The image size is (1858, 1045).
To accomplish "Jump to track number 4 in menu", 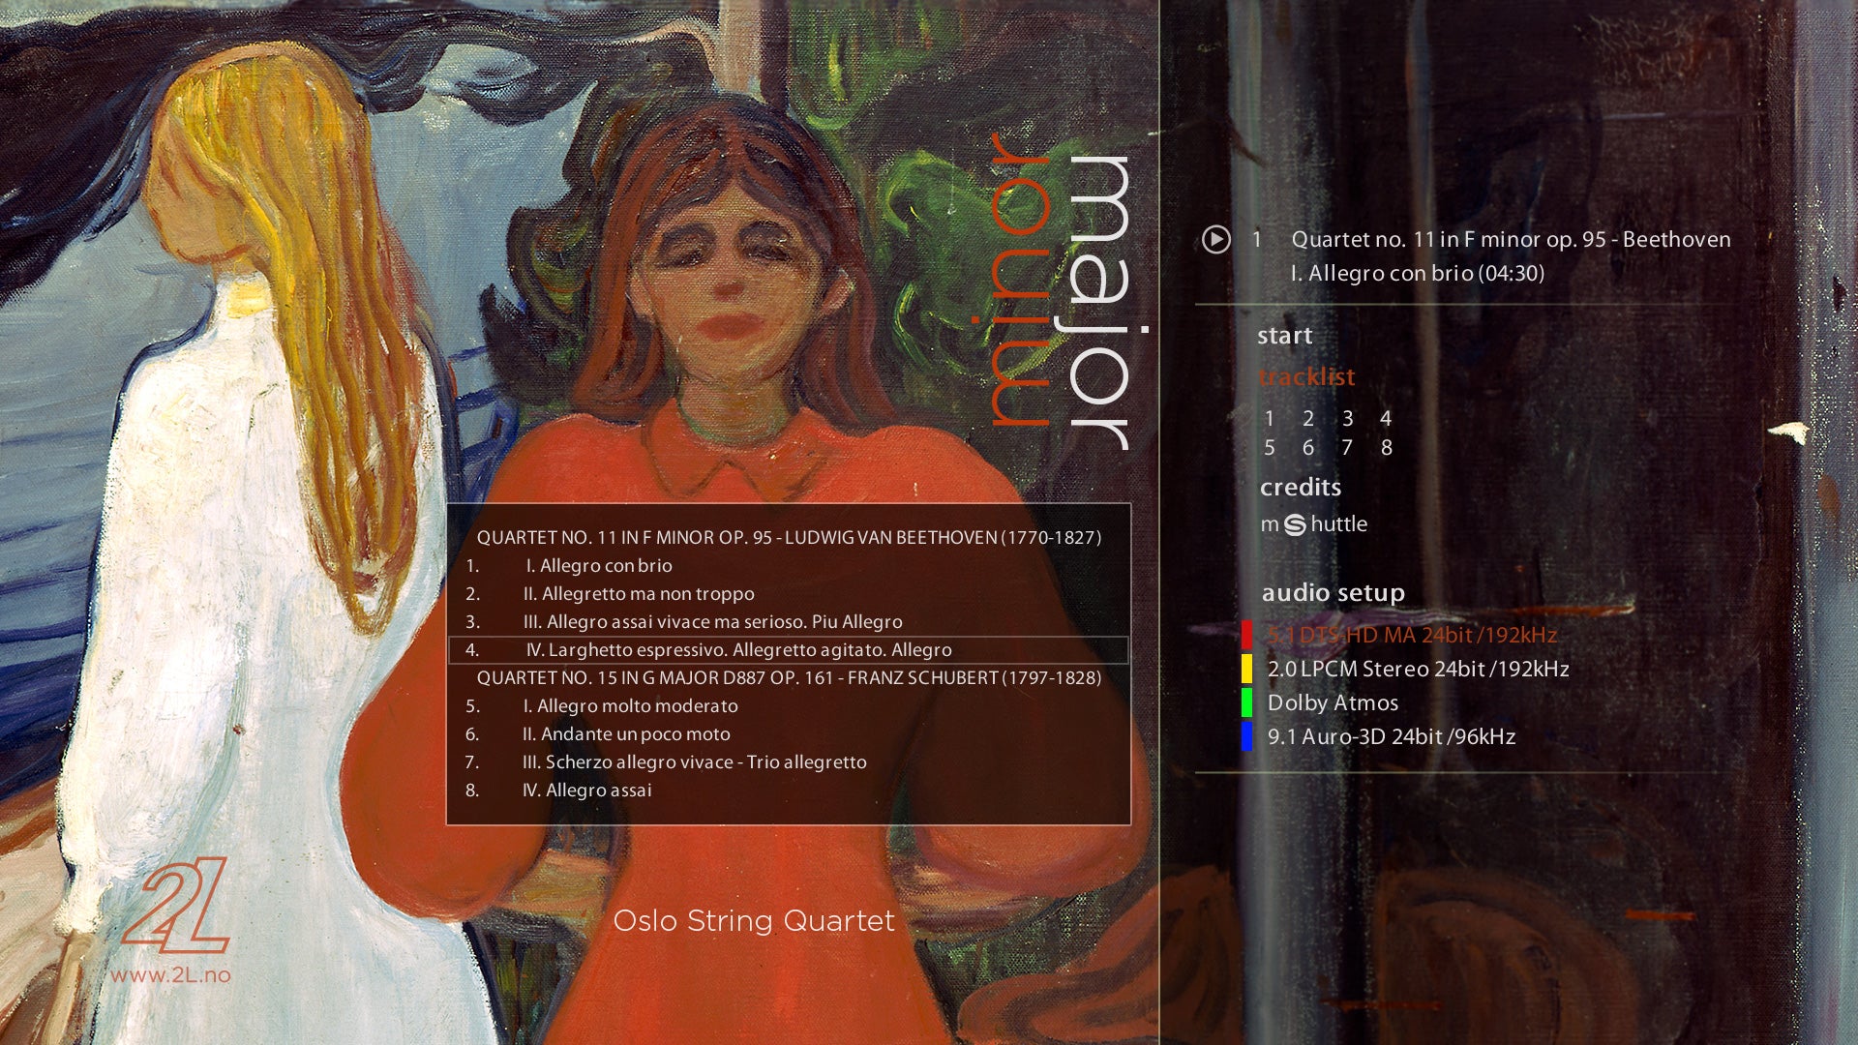I will point(1386,418).
